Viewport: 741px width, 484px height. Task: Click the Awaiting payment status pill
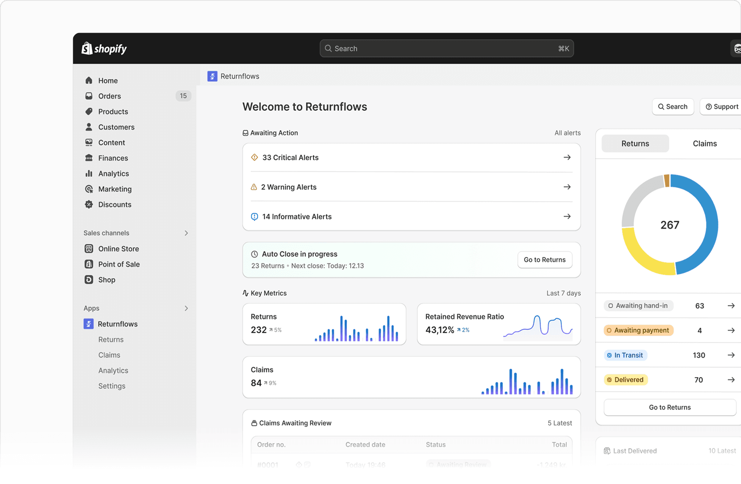(639, 330)
